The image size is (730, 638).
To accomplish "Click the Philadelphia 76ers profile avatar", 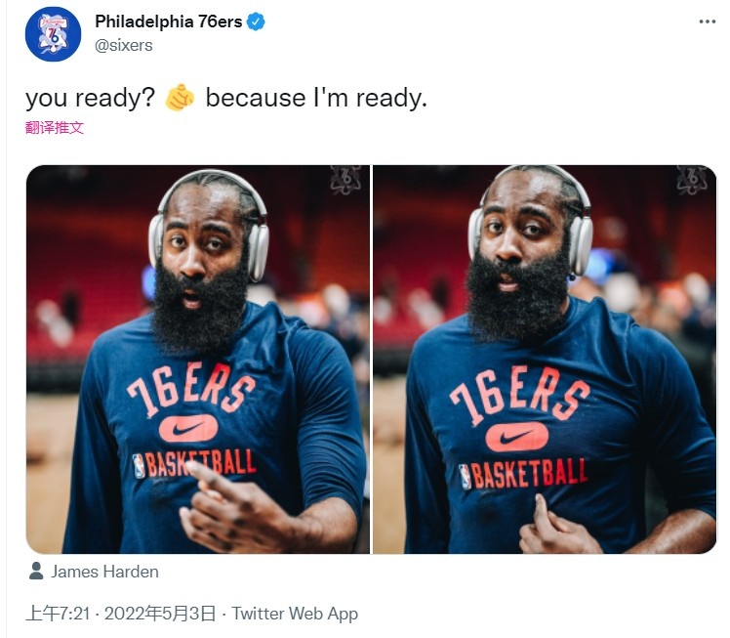I will (53, 34).
